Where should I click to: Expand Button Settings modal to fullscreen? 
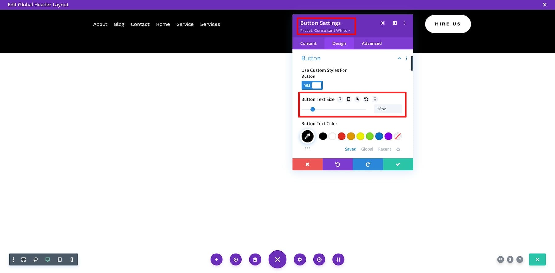tap(383, 23)
